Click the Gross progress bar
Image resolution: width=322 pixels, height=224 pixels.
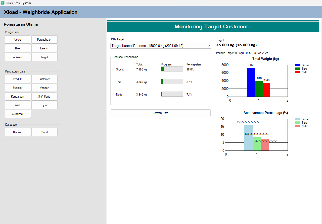tap(172, 69)
